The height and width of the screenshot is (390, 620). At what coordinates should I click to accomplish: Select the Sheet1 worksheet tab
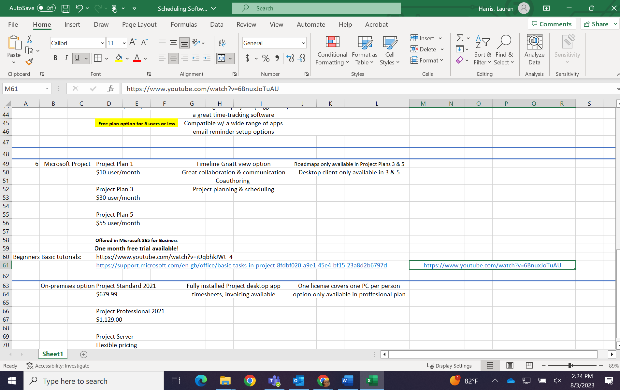coord(52,354)
